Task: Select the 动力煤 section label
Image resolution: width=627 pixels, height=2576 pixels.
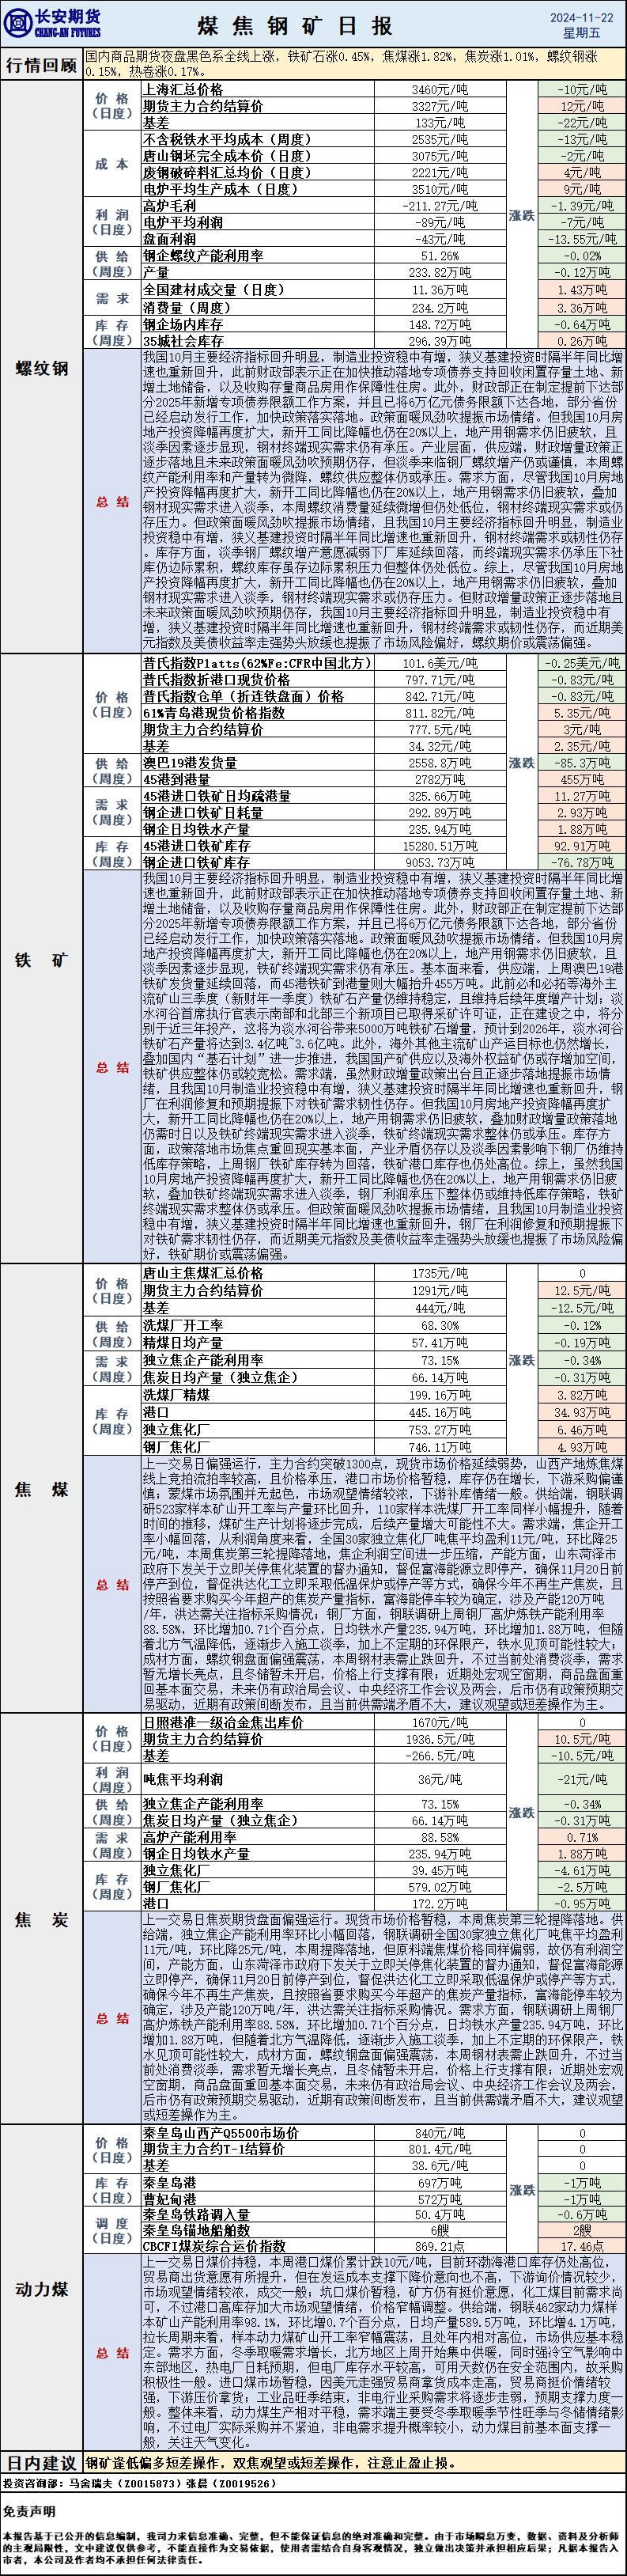Action: 41,2289
